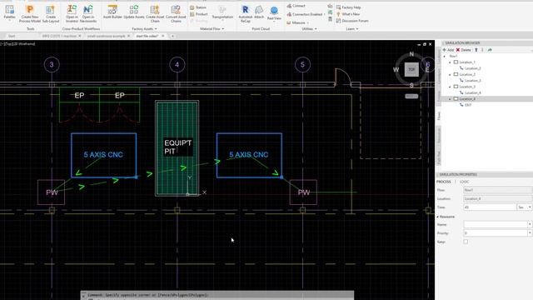Open the Discussion Forum
Image resolution: width=533 pixels, height=300 pixels.
352,21
